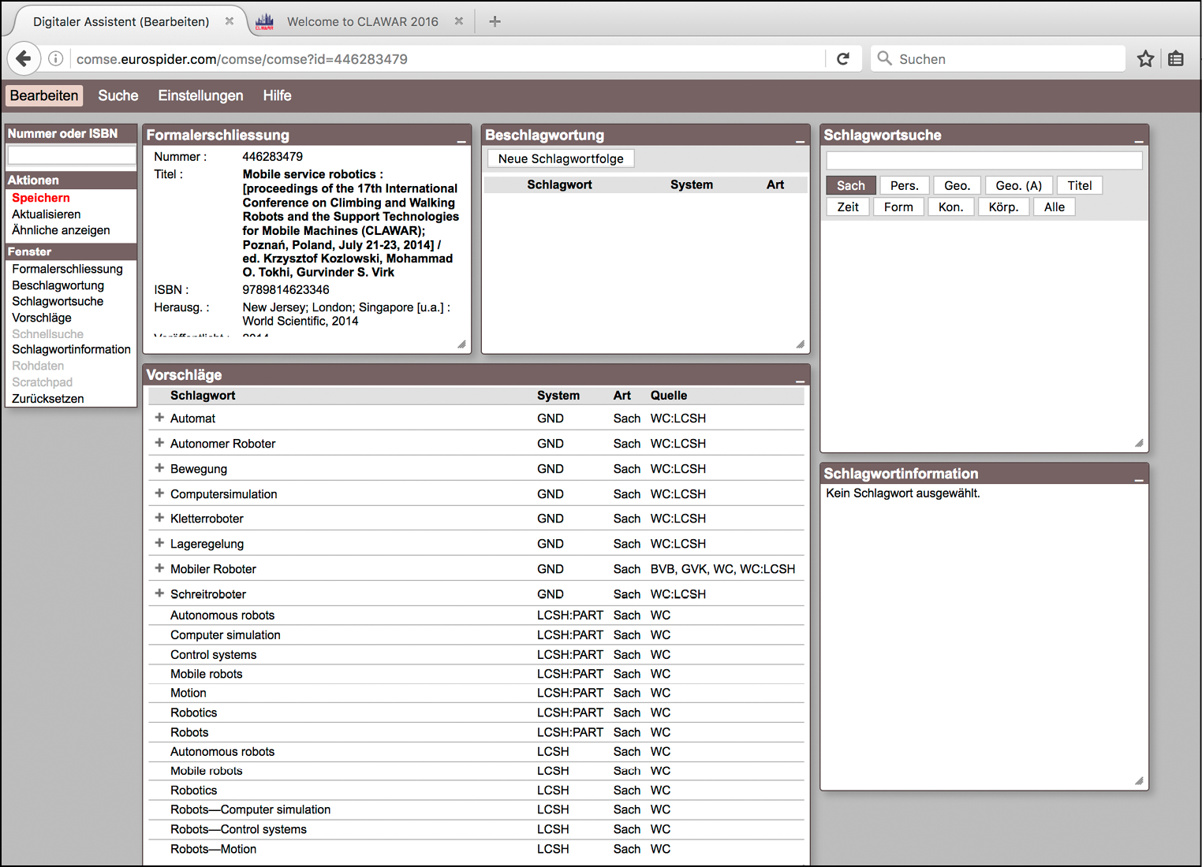
Task: Focus the browser Suchen search box
Action: (998, 58)
